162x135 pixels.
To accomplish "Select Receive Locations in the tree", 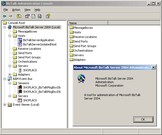I will (29, 49).
